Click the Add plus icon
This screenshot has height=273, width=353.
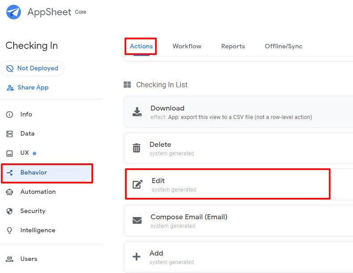[137, 256]
